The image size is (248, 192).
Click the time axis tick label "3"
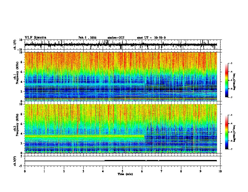(x=83, y=171)
